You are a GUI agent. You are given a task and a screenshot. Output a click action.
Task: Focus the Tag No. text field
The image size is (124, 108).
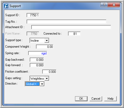pyautogui.click(x=66, y=22)
